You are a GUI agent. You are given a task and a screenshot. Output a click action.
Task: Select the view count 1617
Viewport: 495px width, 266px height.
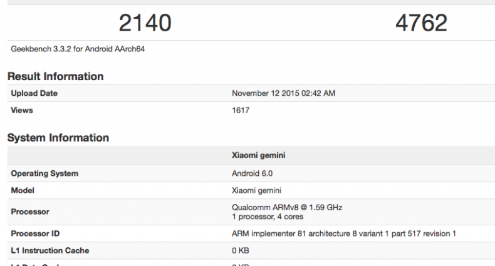[242, 110]
